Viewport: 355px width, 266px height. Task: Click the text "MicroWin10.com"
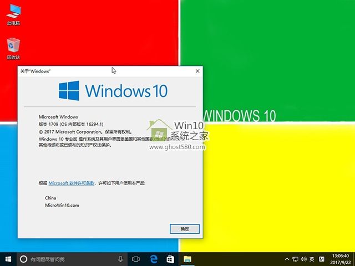click(62, 206)
